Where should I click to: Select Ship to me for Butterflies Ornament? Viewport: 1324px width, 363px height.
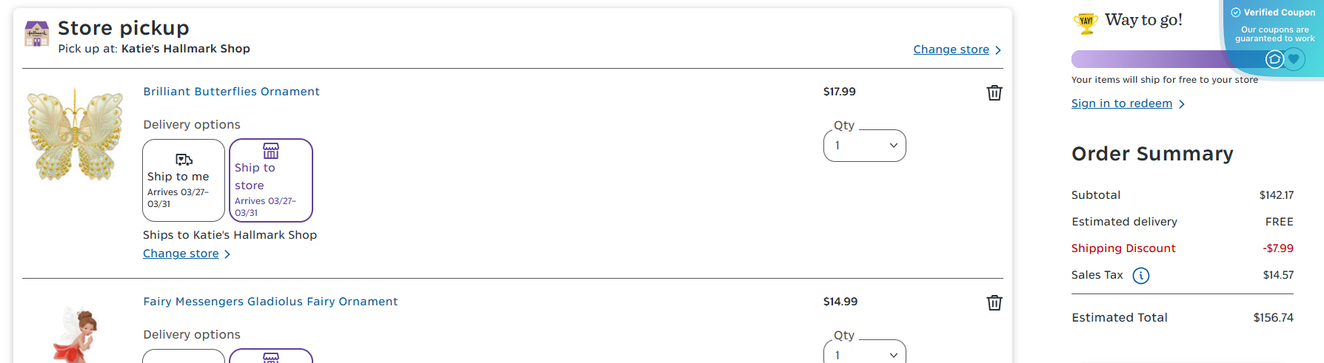(184, 180)
